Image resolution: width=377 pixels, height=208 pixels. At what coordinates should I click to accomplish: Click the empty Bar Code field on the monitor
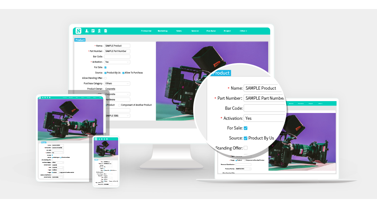tap(117, 57)
